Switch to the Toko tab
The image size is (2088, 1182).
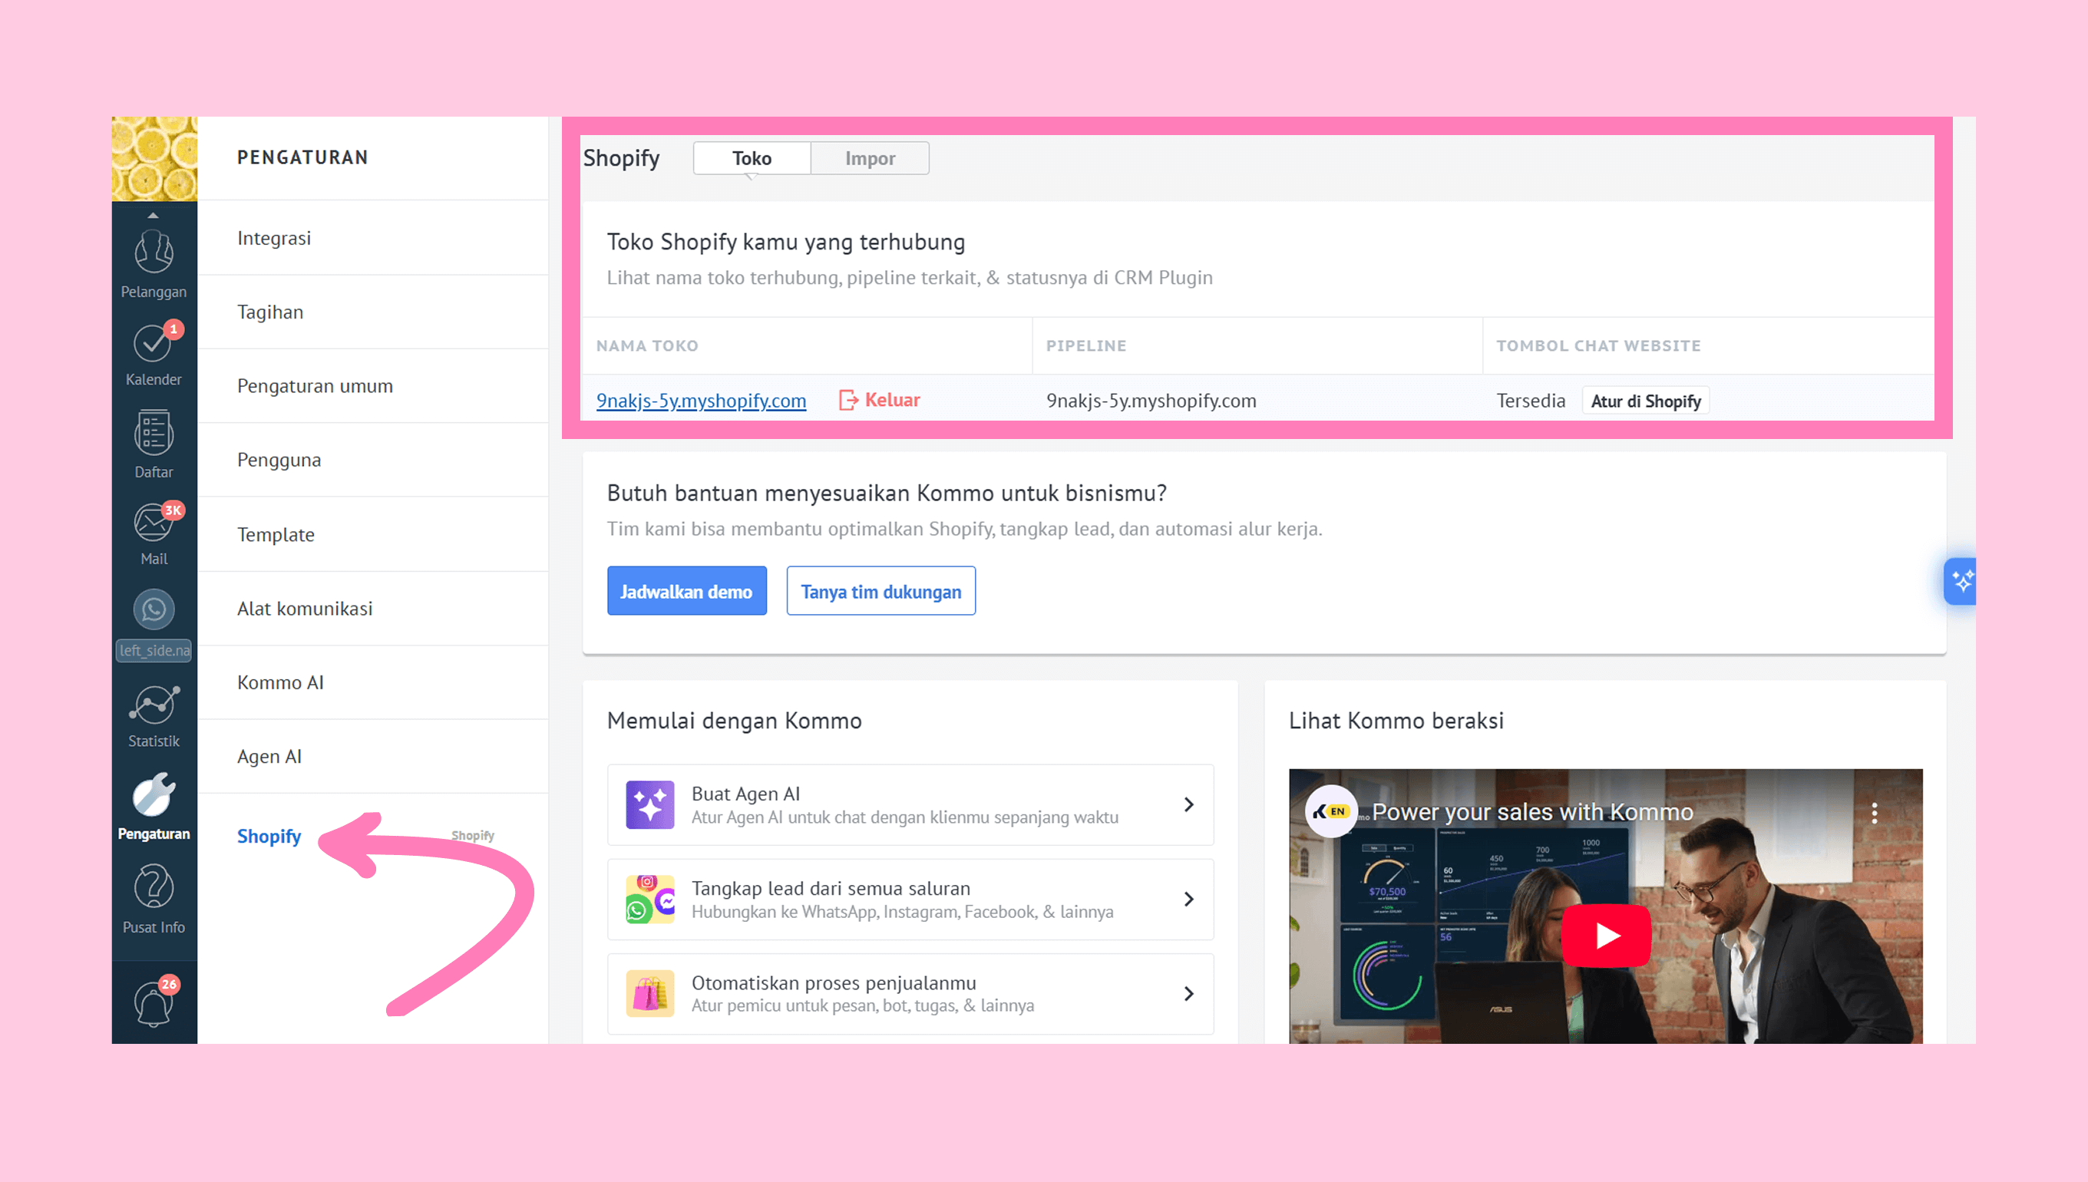752,158
